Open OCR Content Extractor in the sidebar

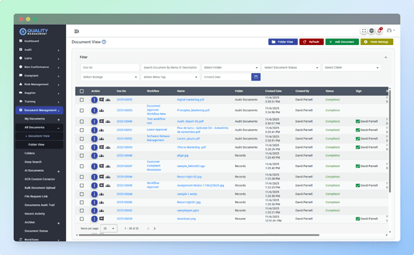coord(39,179)
